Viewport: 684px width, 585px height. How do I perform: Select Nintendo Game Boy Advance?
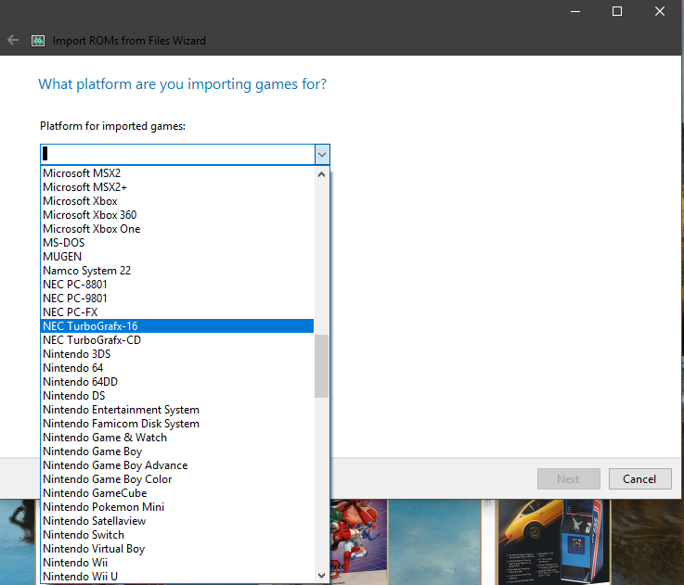pyautogui.click(x=177, y=465)
